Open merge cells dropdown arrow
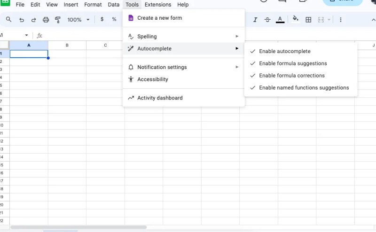376x232 pixels. click(x=329, y=20)
